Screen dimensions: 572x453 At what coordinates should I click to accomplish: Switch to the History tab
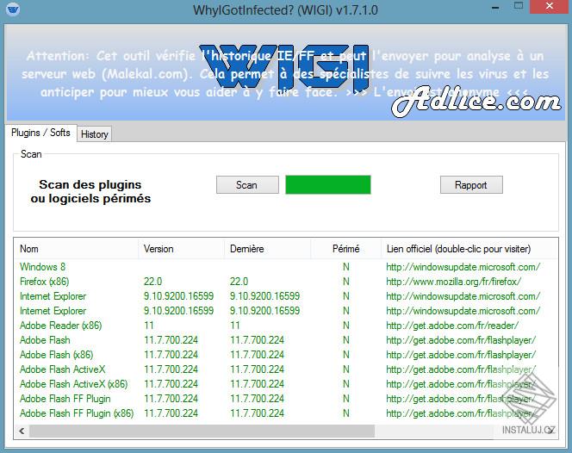coord(95,134)
